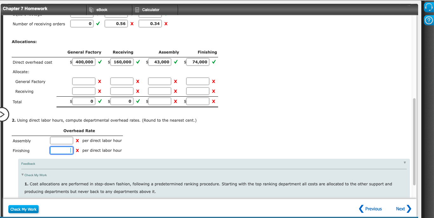Click Receiving allocation field under Receiving column
The image size is (434, 218).
(122, 91)
